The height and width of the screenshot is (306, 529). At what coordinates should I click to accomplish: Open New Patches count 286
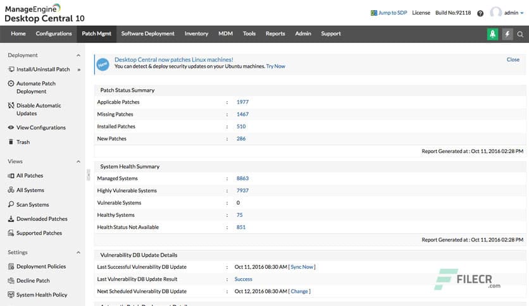click(241, 138)
